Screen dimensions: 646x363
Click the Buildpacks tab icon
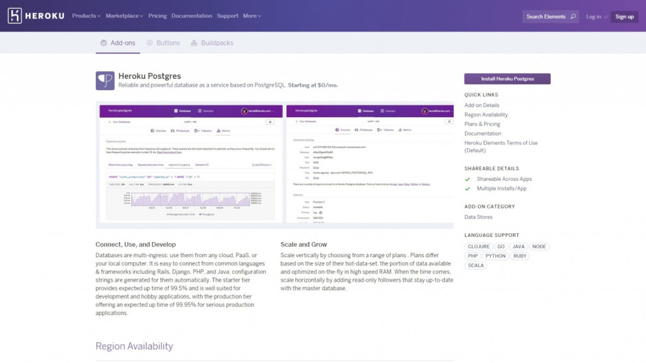coord(194,43)
